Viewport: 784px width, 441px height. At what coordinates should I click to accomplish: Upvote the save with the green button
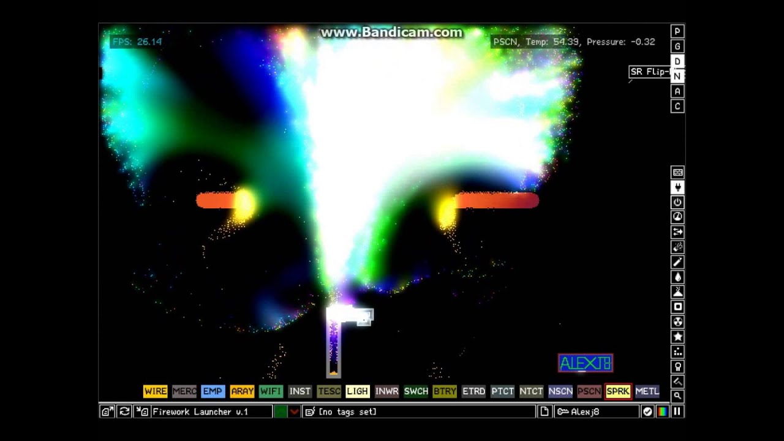coord(281,412)
